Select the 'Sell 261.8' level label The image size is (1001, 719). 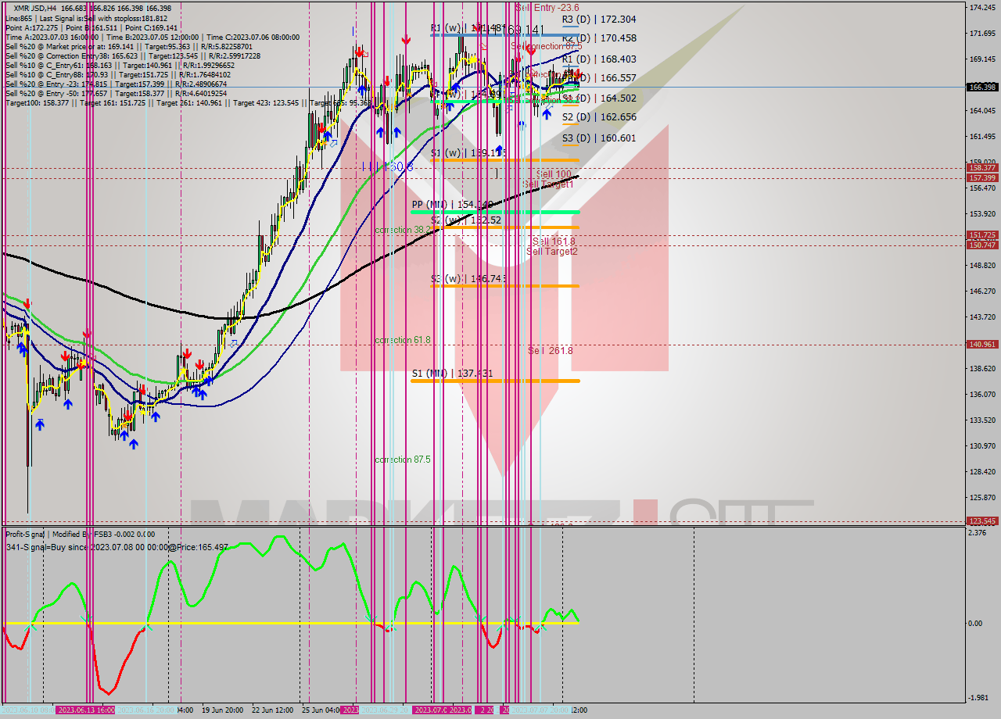coord(551,351)
